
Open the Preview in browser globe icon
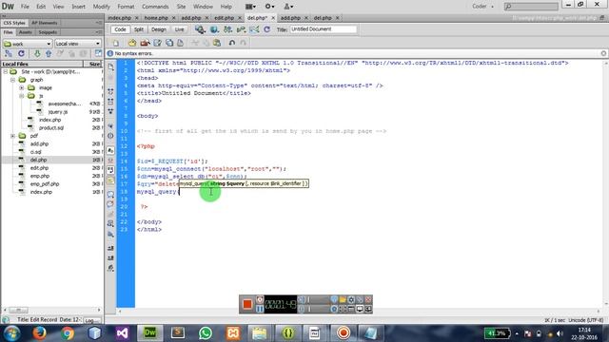pyautogui.click(x=214, y=29)
